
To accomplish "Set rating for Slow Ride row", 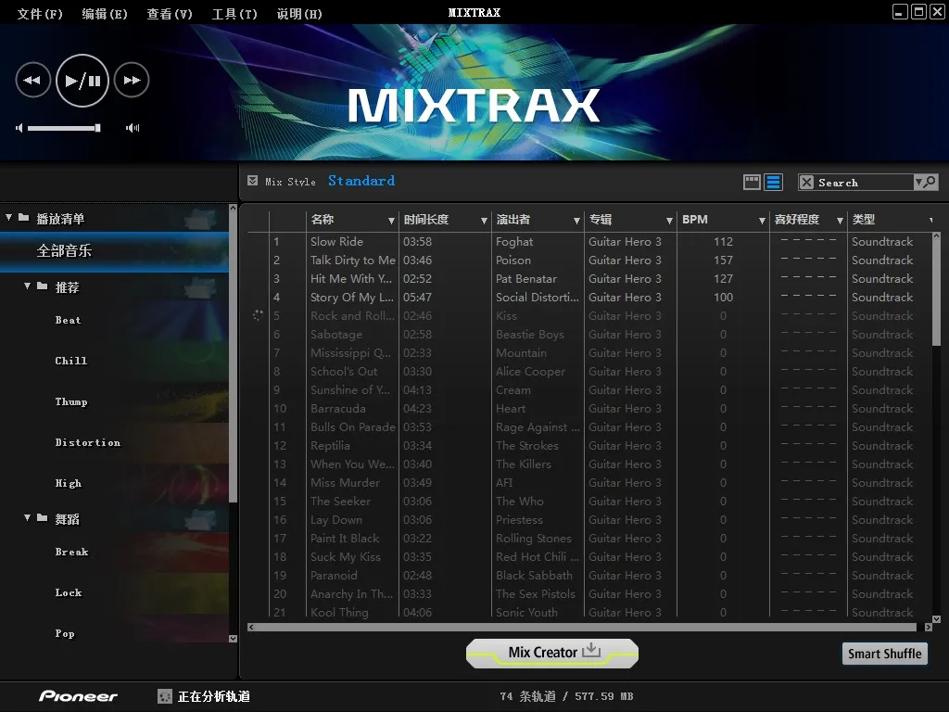I will [808, 241].
